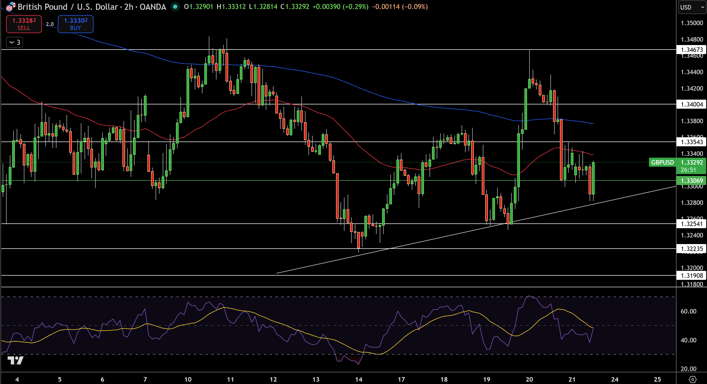Click the +0.00390 (+0.29%) change value
This screenshot has width=707, height=384.
click(340, 7)
